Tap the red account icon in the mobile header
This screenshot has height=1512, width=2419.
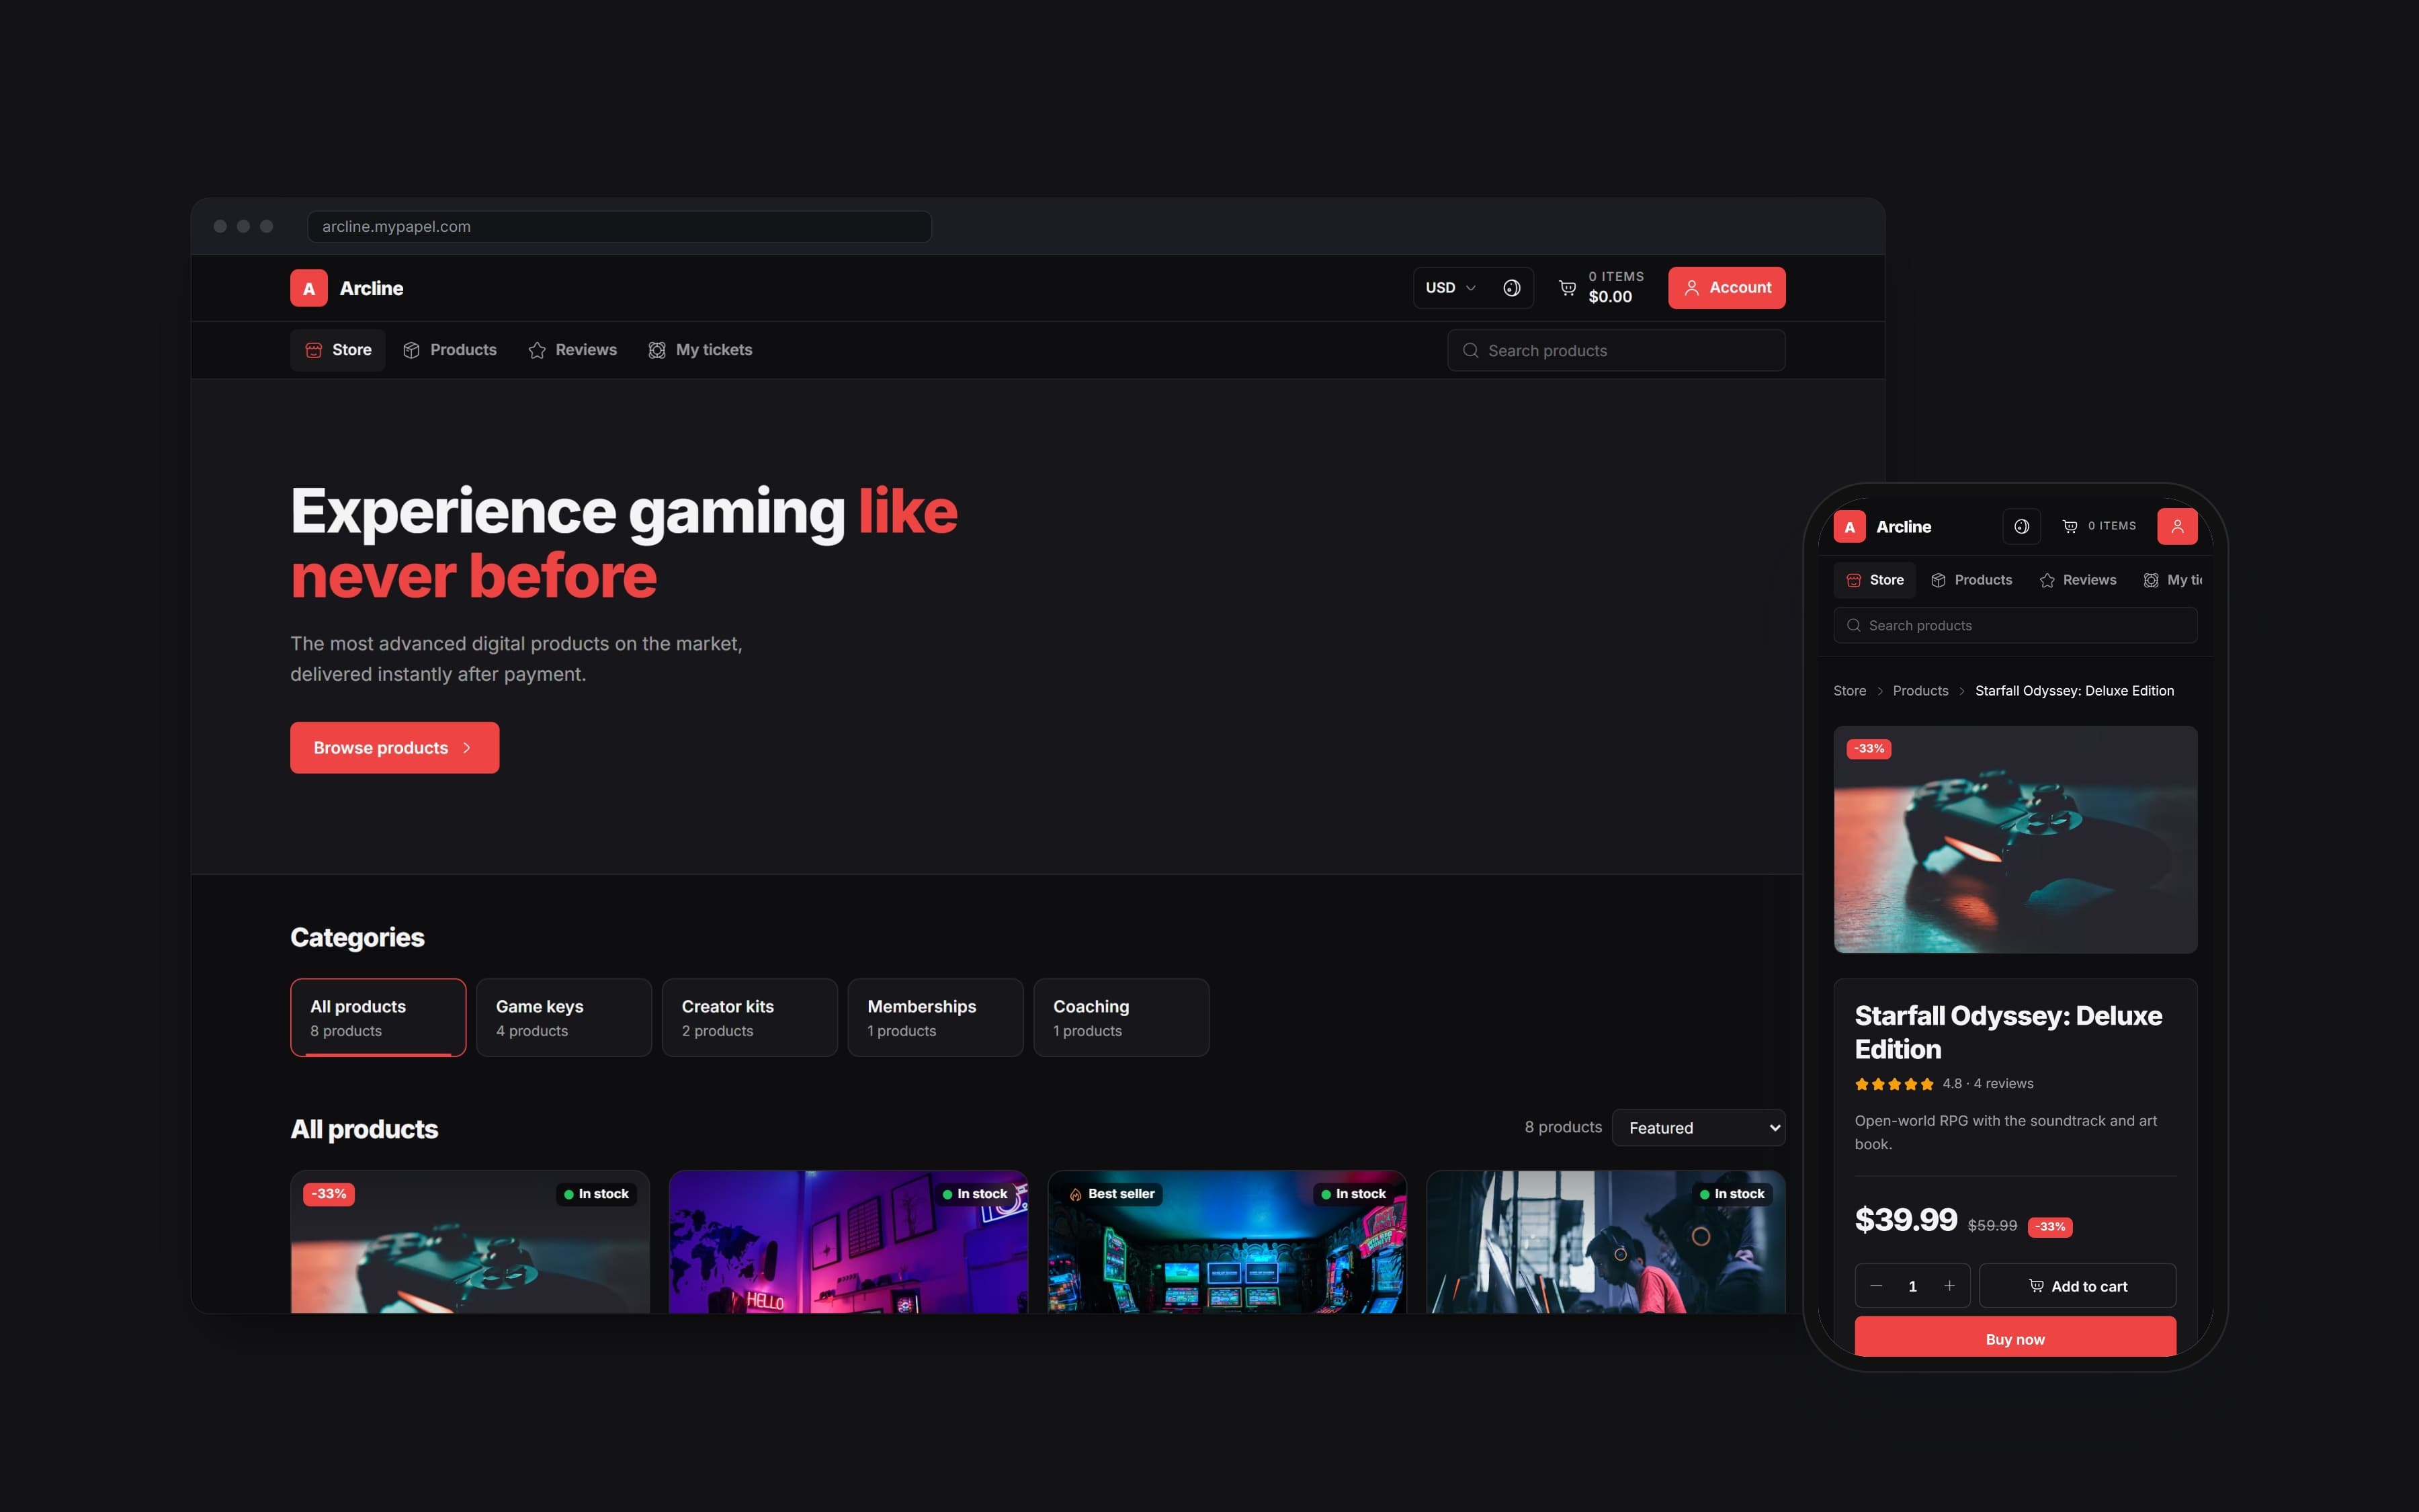click(x=2177, y=527)
